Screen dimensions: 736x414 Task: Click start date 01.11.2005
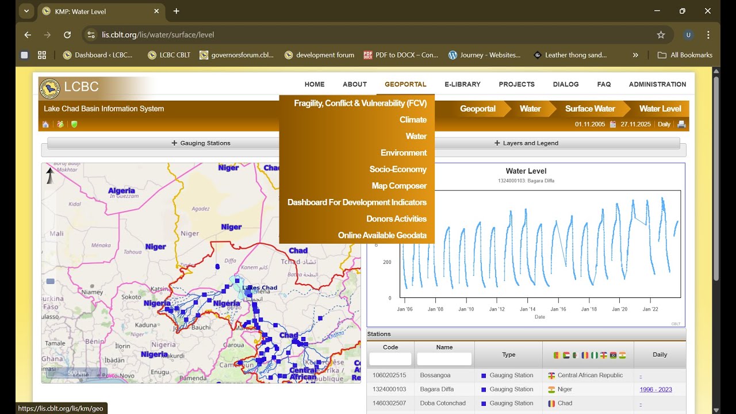(x=590, y=124)
